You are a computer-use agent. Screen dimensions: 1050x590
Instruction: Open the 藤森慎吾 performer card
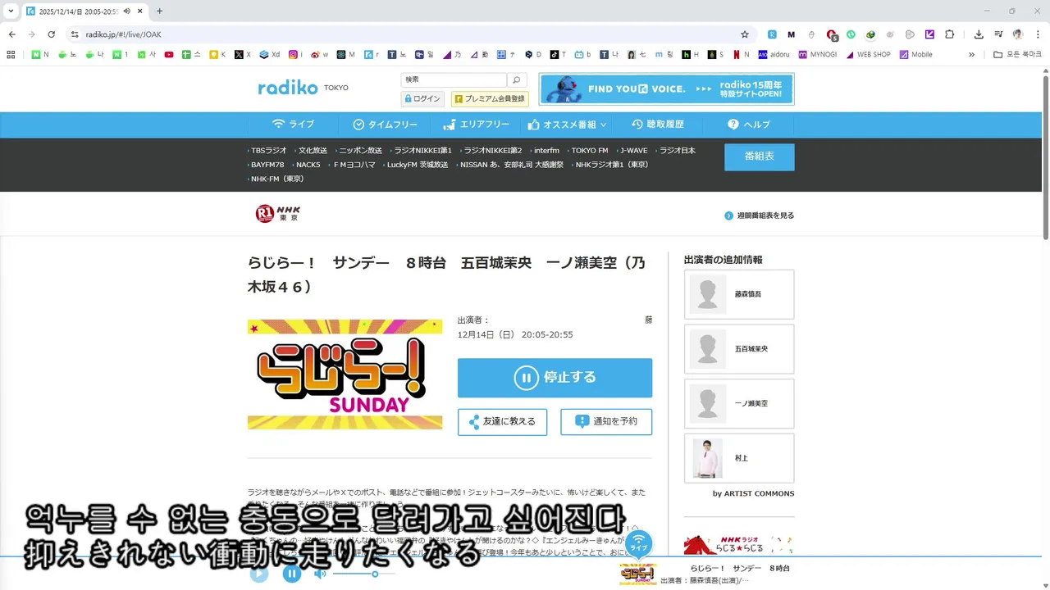click(739, 294)
